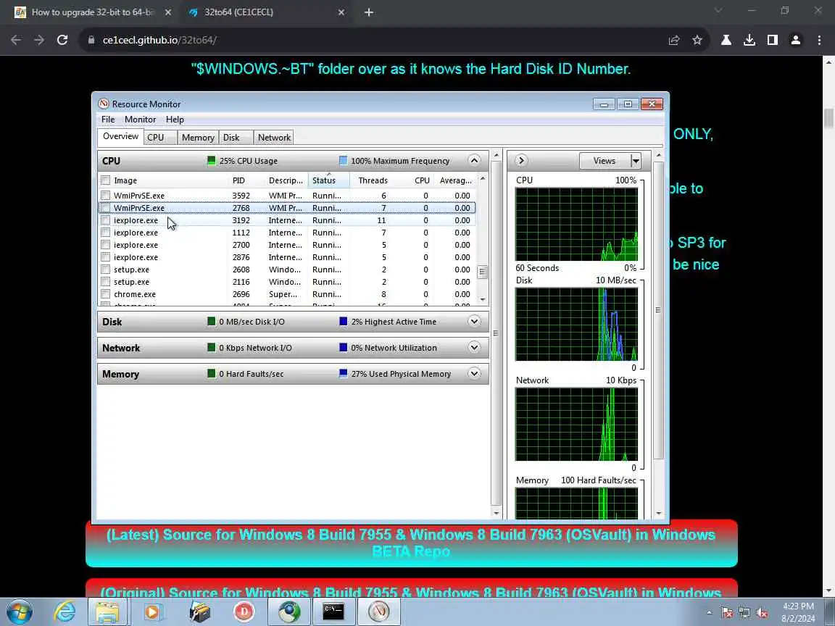Check the setup.exe PID 2608 checkbox
Viewport: 835px width, 626px height.
[x=105, y=270]
